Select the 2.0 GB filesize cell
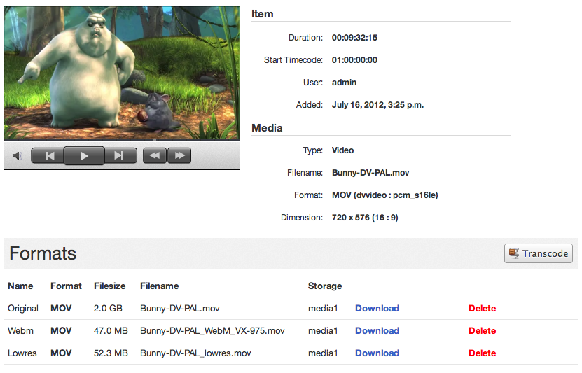Viewport: 582px width, 373px height. coord(108,309)
